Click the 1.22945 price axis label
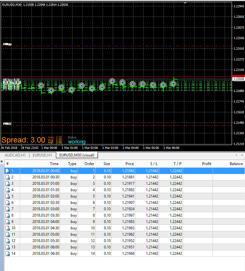This screenshot has height=271, width=245. 239,6
